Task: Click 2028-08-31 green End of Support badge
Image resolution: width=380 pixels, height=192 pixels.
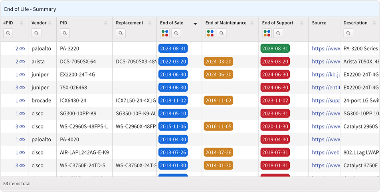Action: (275, 49)
